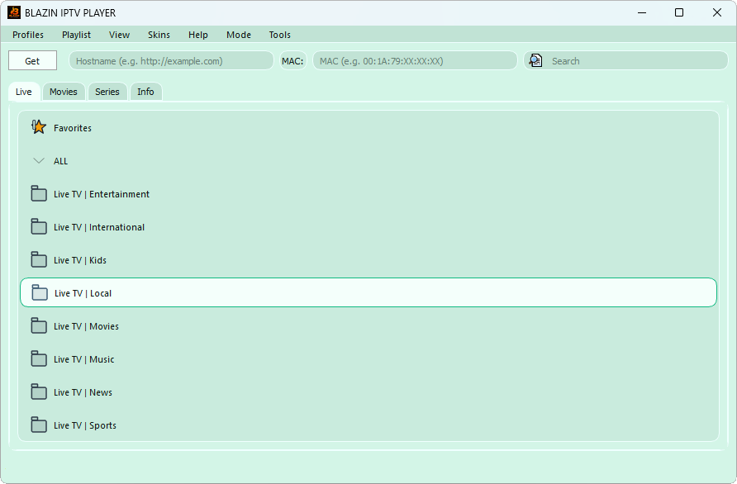This screenshot has height=484, width=737.
Task: Focus the MAC address input field
Action: [415, 60]
